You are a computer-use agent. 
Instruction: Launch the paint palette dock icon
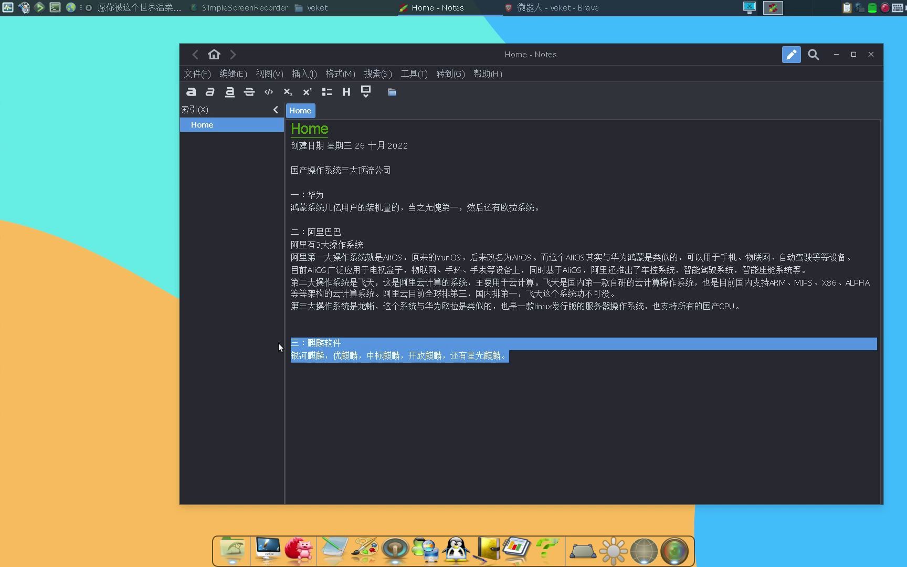tap(364, 550)
